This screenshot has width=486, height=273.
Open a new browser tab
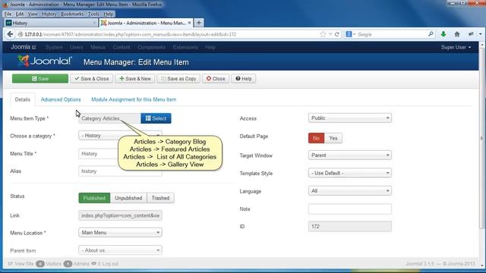click(199, 23)
